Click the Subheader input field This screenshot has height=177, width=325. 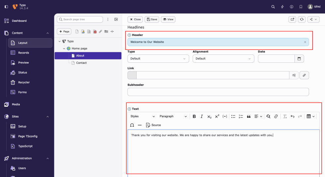pyautogui.click(x=218, y=92)
